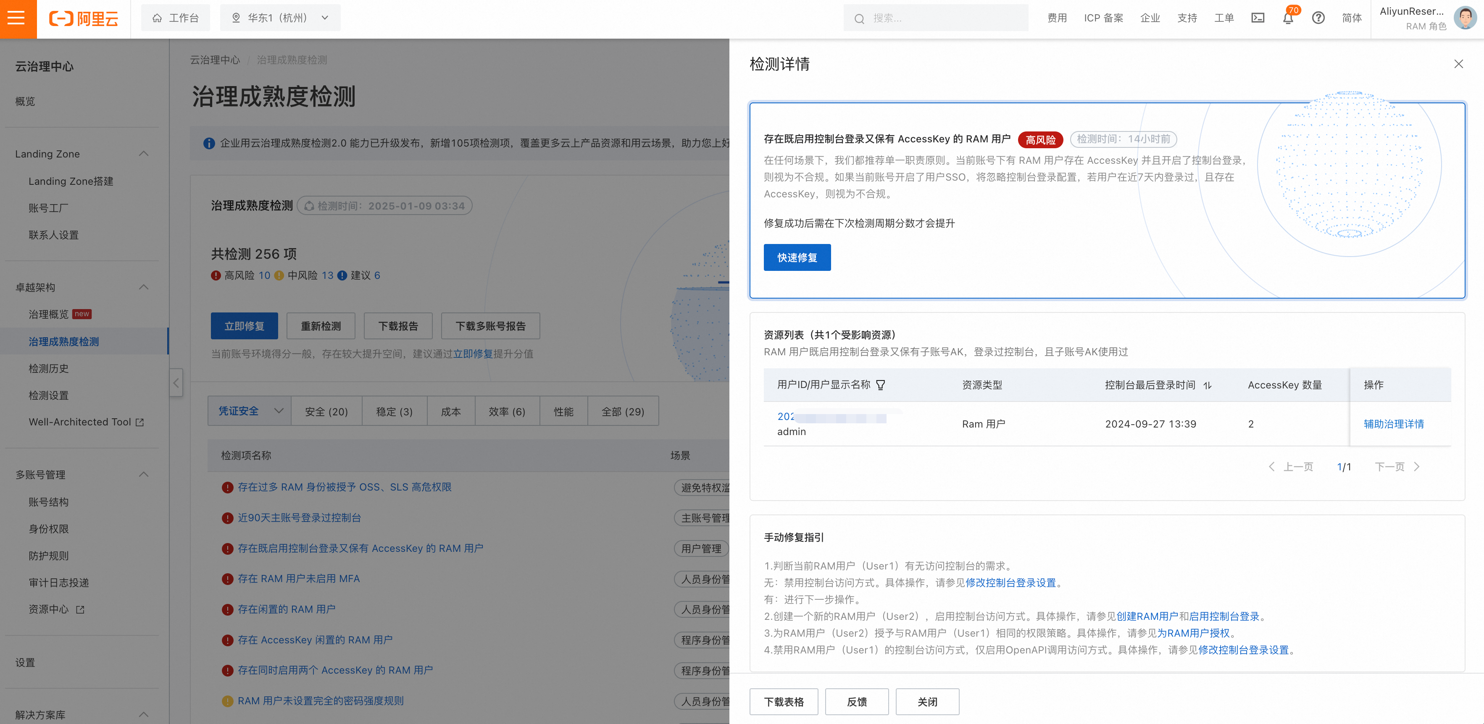Click the 下载多账号报告 button
The height and width of the screenshot is (724, 1484).
490,326
